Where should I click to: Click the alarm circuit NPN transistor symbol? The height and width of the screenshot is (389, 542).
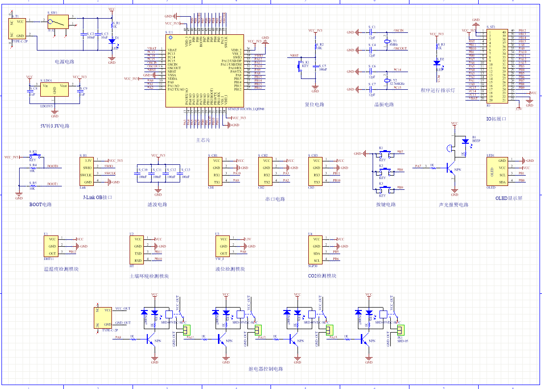point(451,168)
